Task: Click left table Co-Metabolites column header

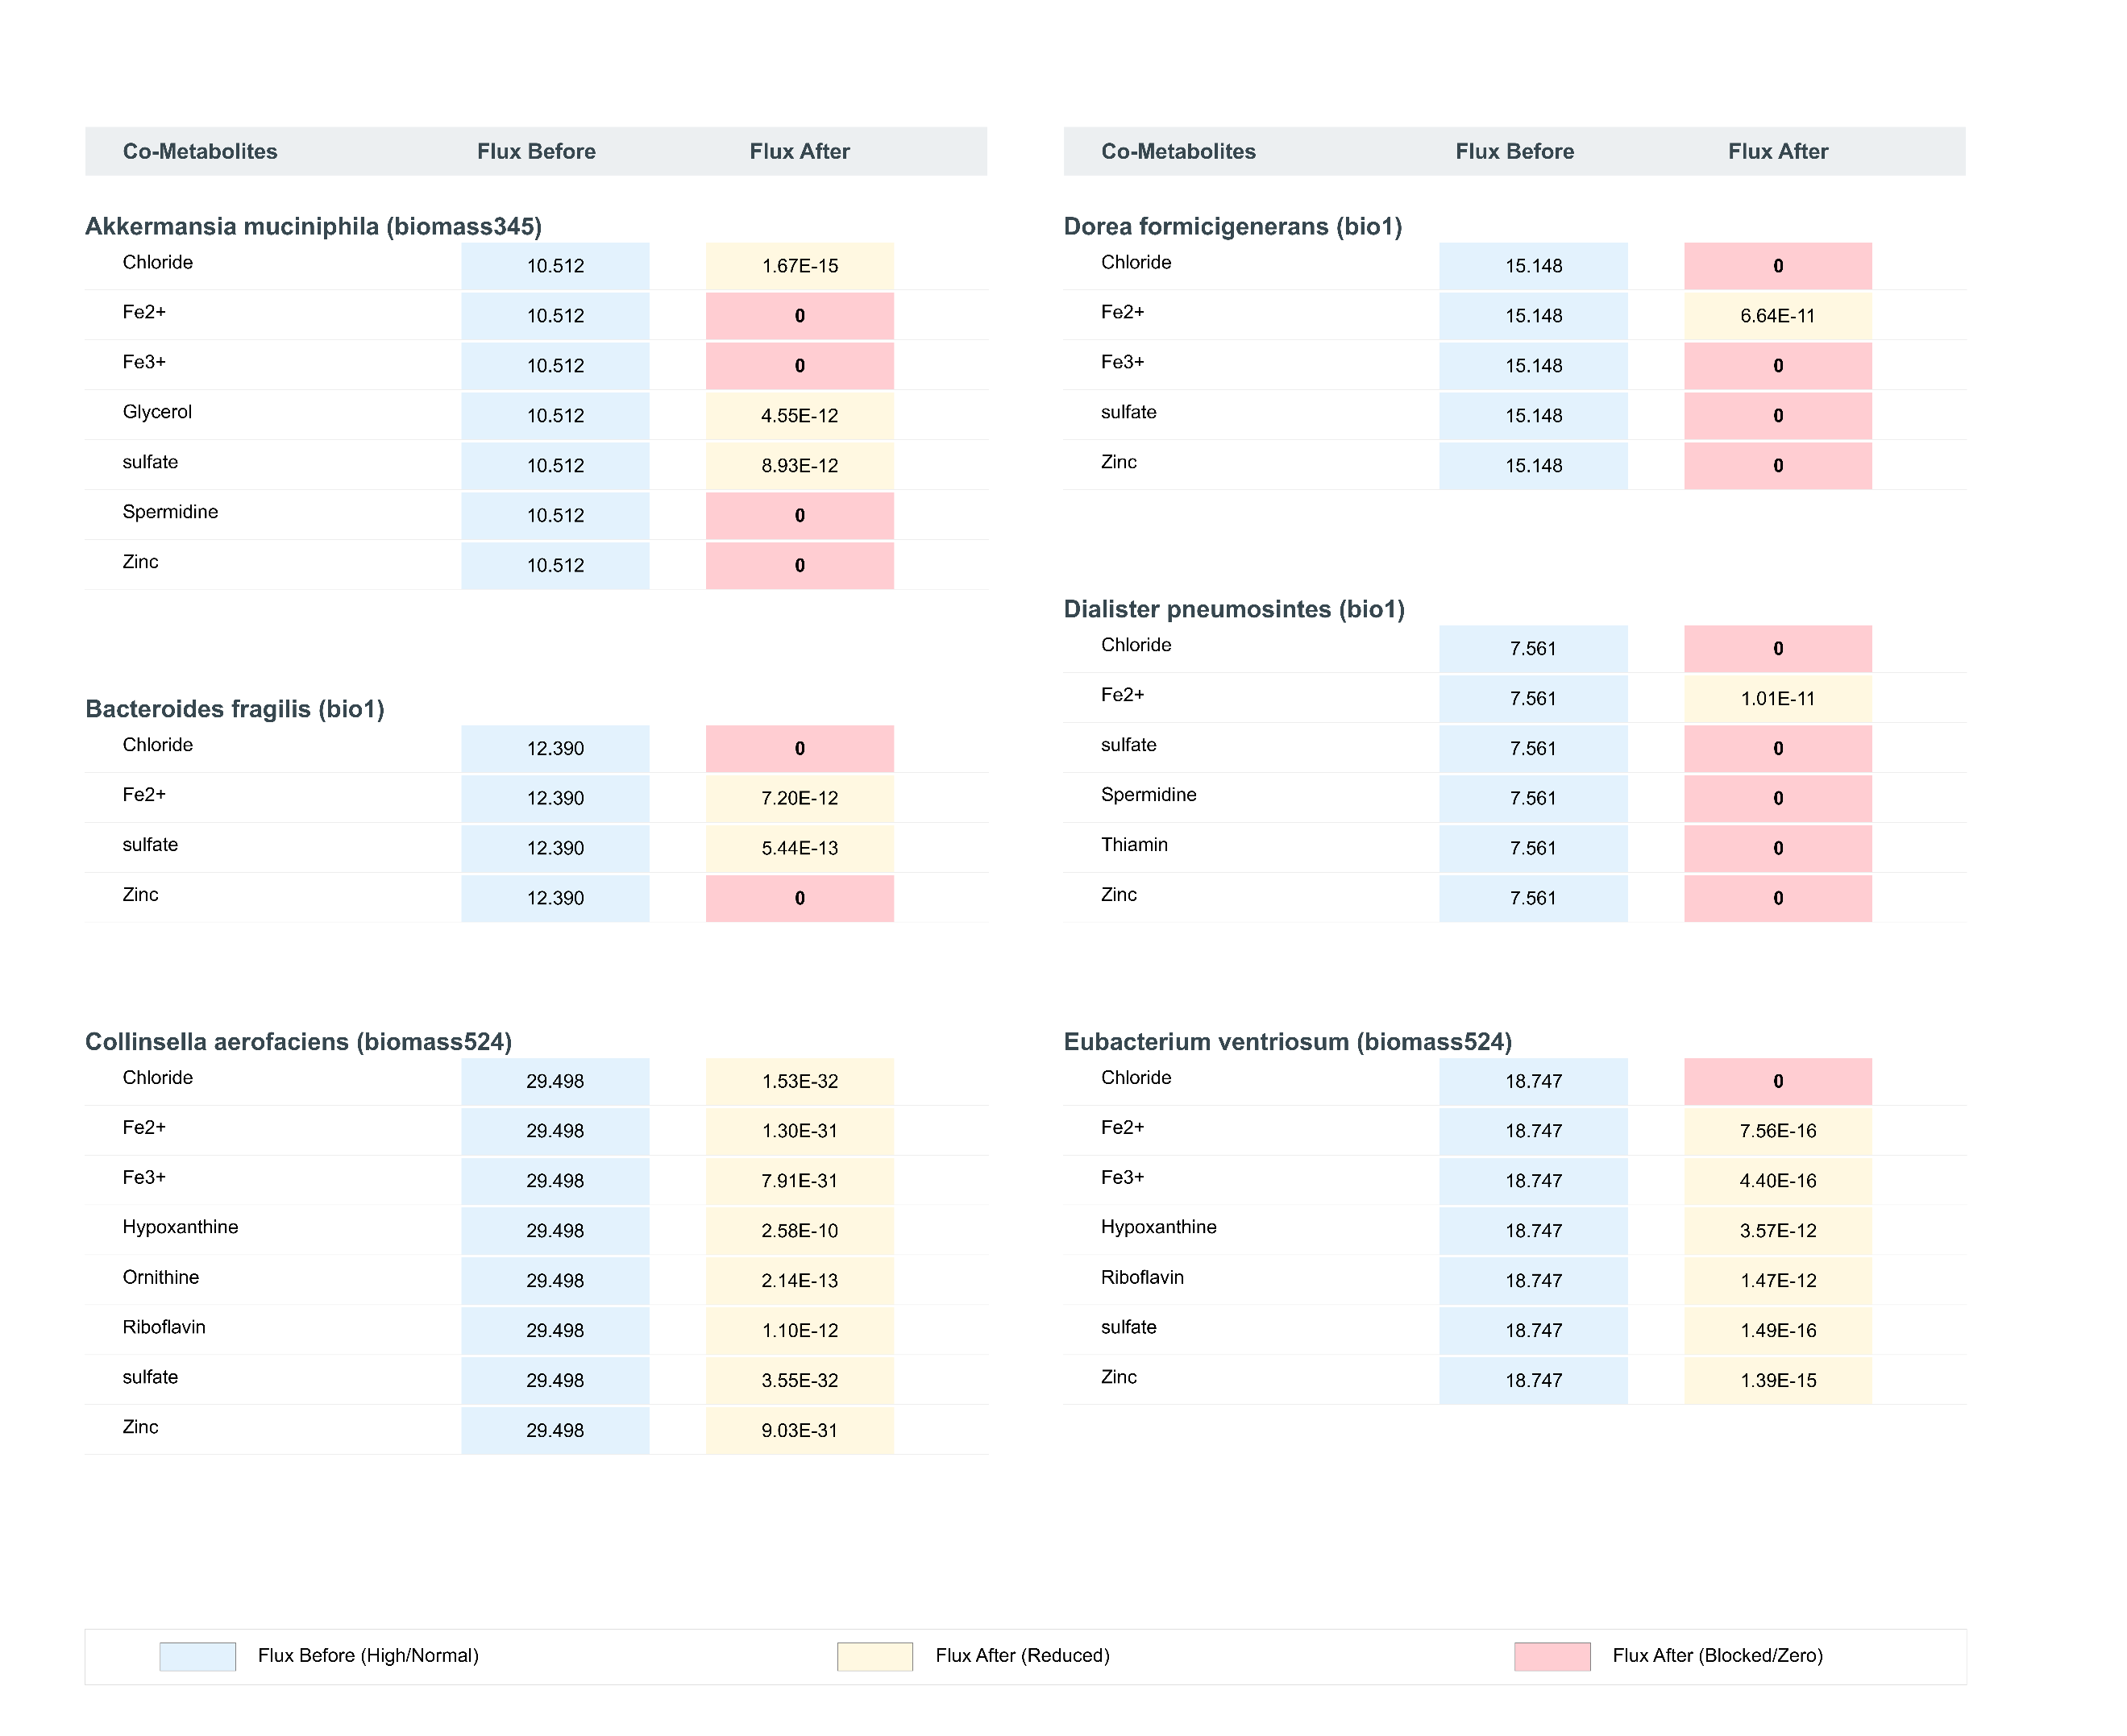Action: tap(200, 151)
